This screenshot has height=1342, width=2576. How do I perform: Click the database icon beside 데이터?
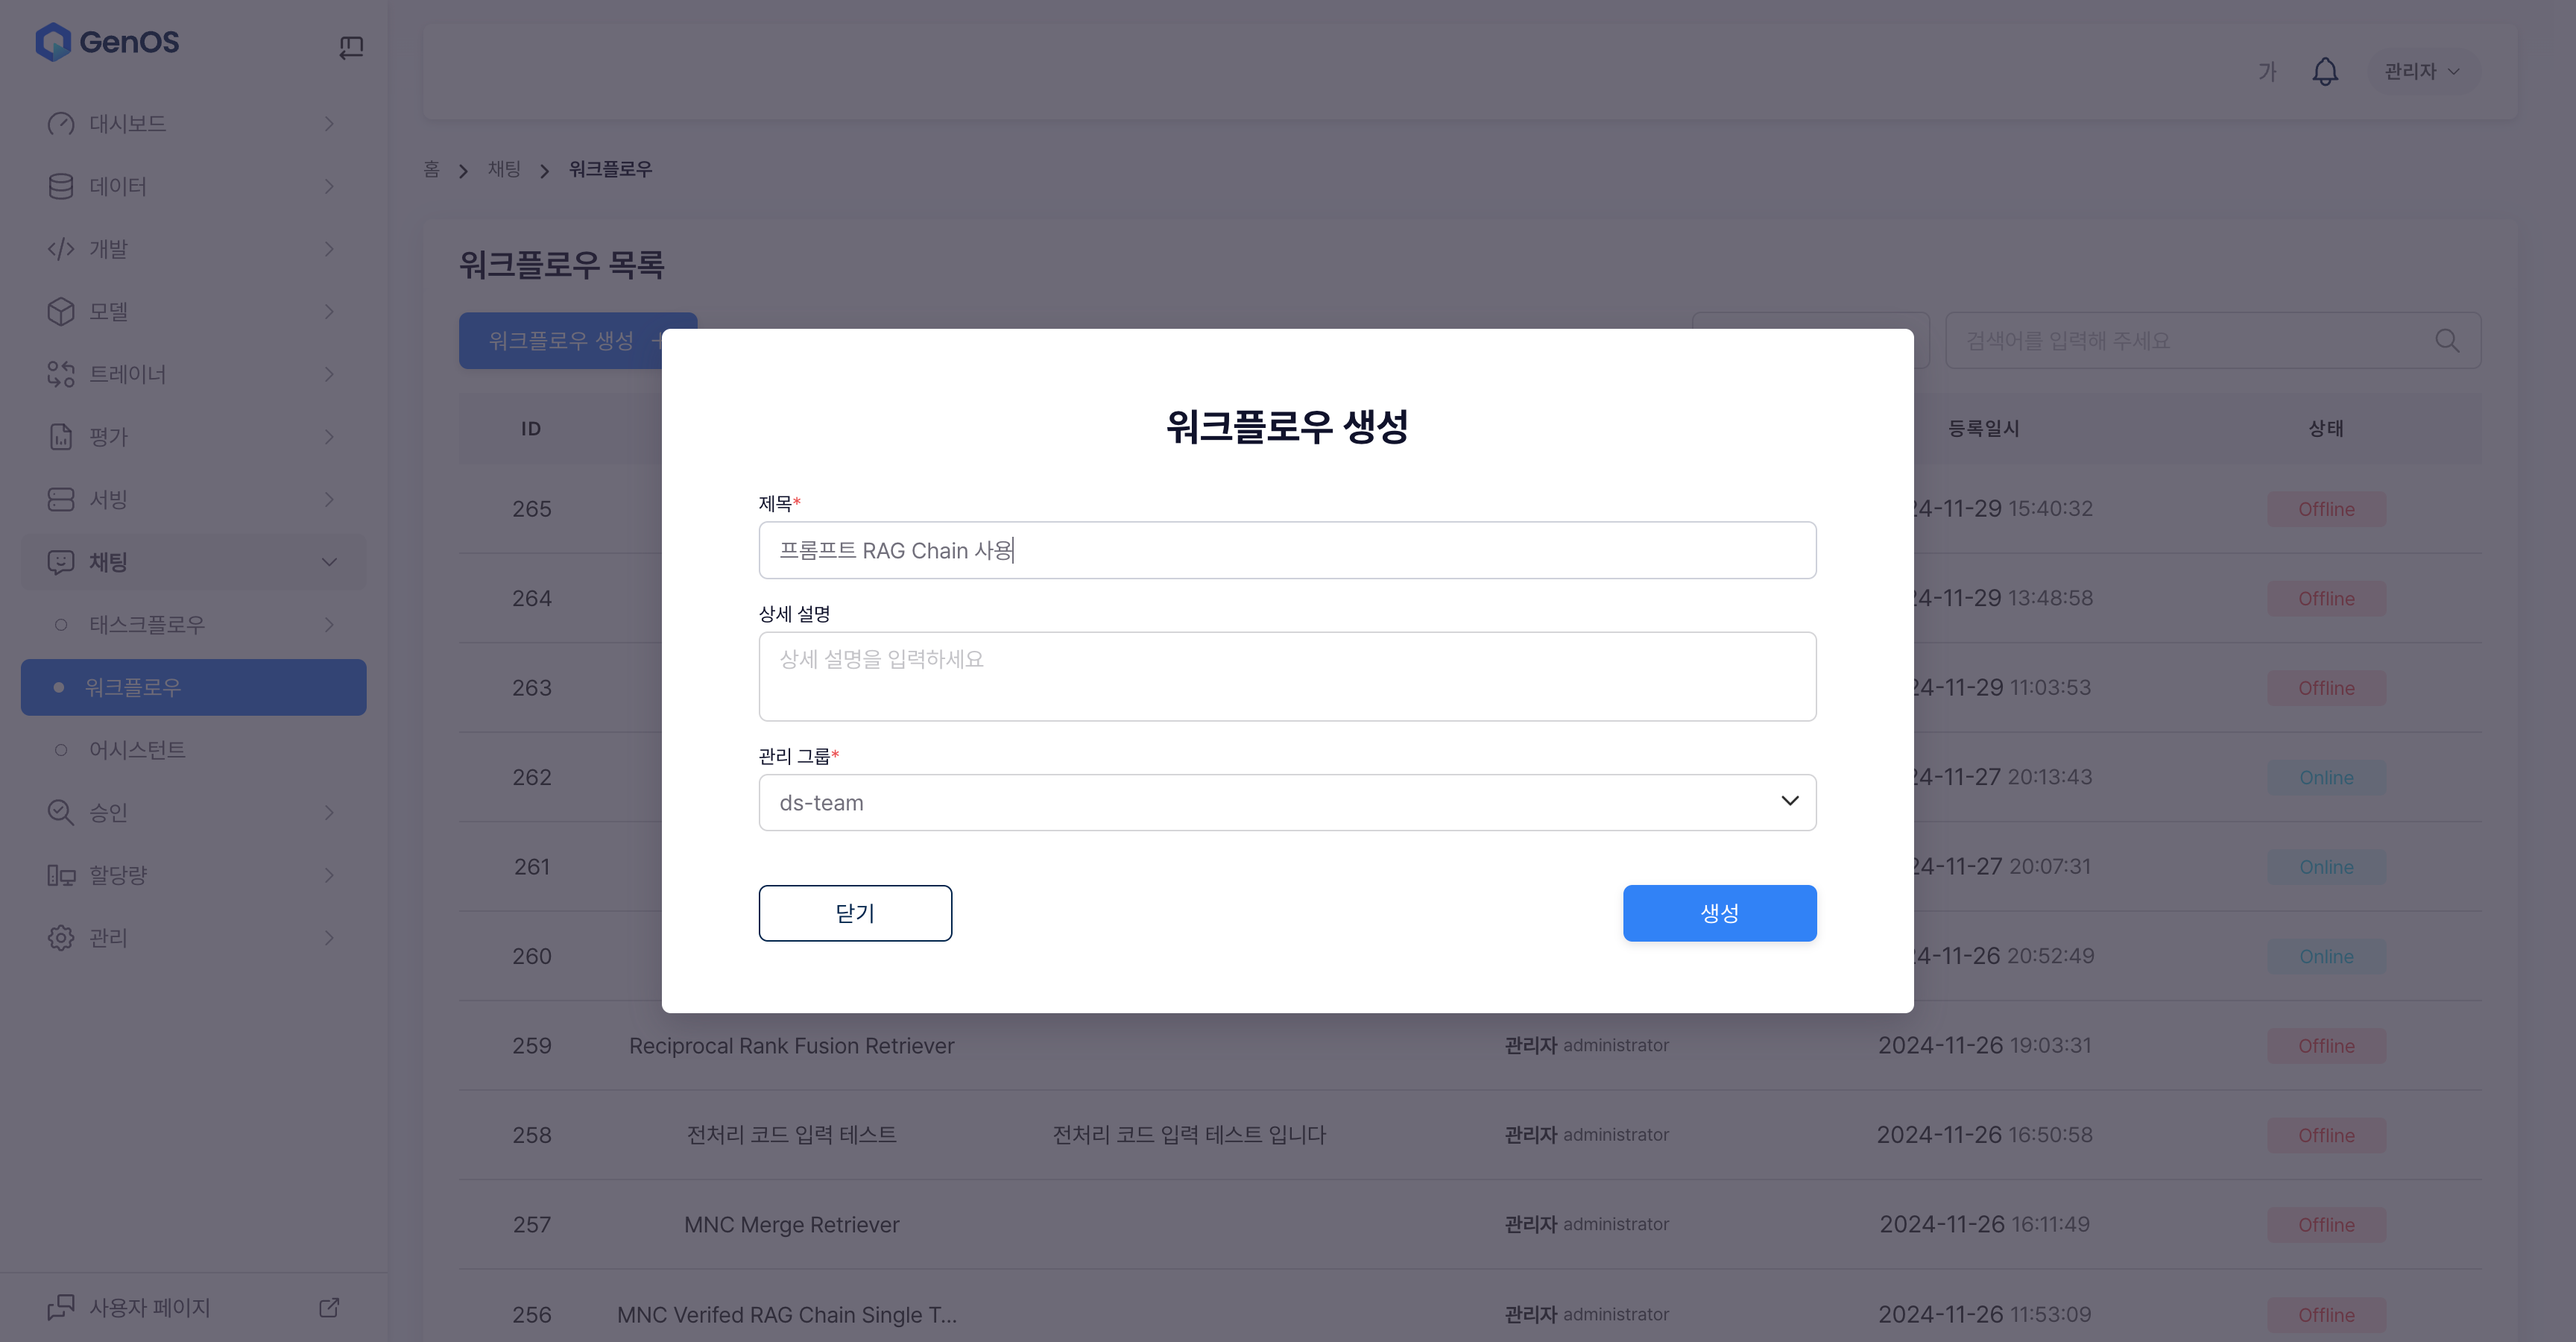point(61,186)
